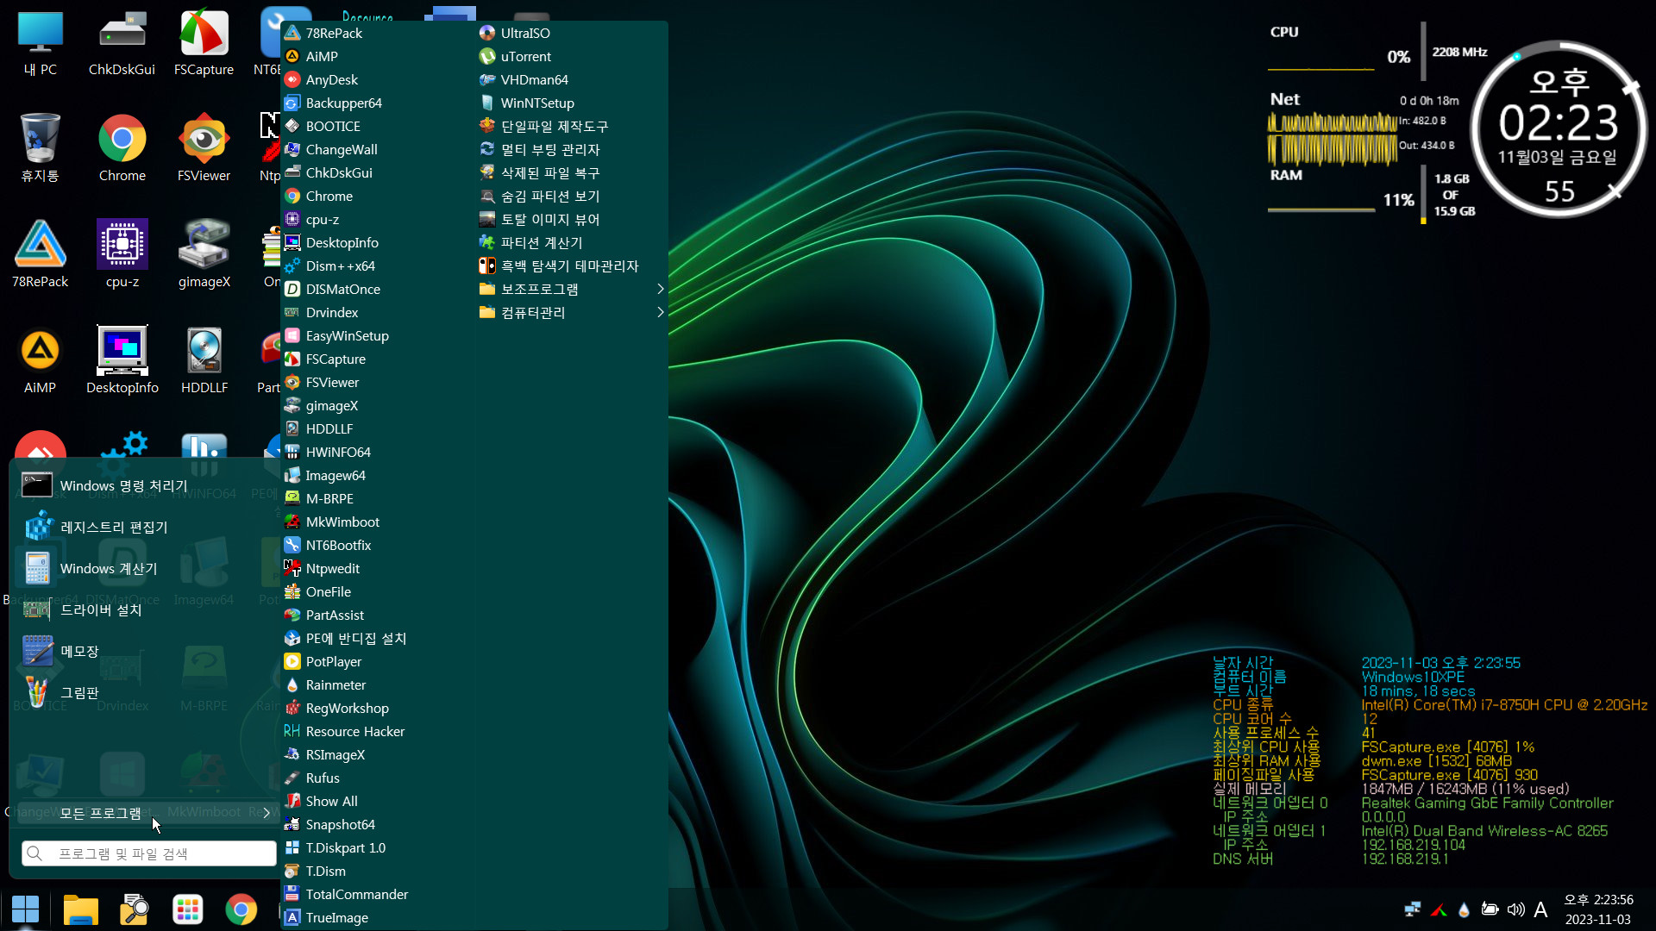1656x931 pixels.
Task: Expand the 컴퓨터관리 folder submenu
Action: click(x=571, y=312)
